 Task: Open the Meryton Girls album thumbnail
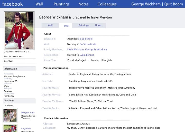pos(10,115)
